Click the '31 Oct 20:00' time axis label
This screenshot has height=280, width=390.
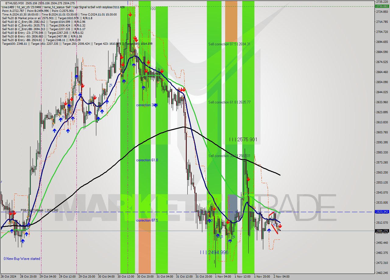pyautogui.click(x=204, y=277)
